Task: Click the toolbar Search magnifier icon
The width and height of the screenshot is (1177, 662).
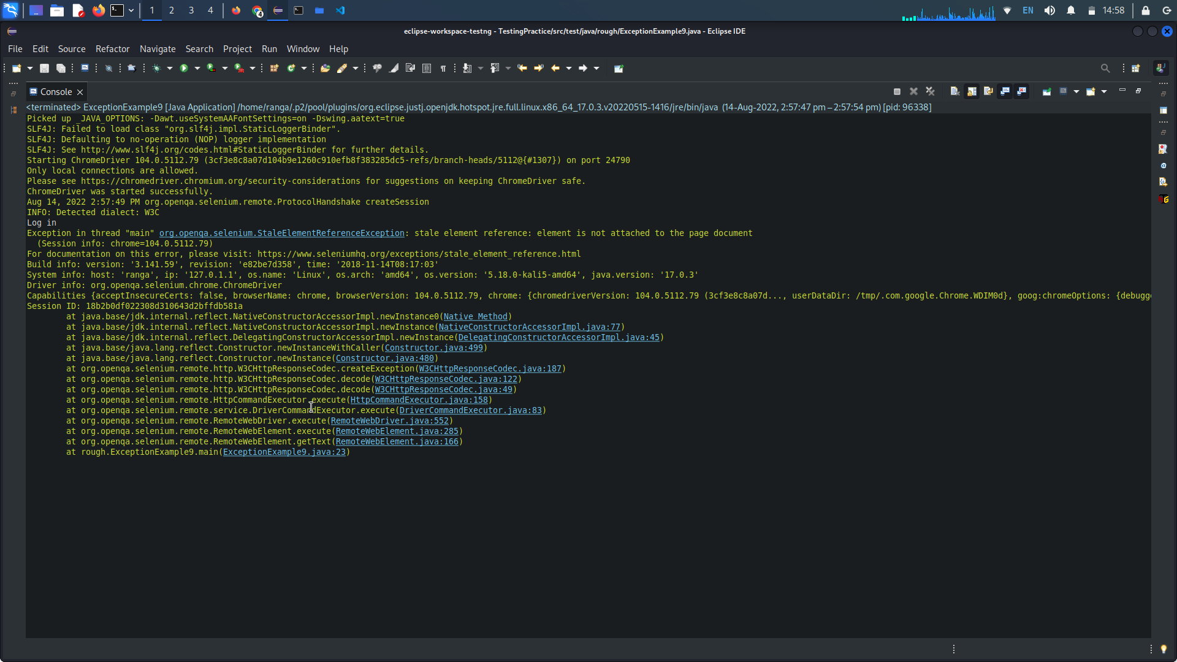Action: point(1105,68)
